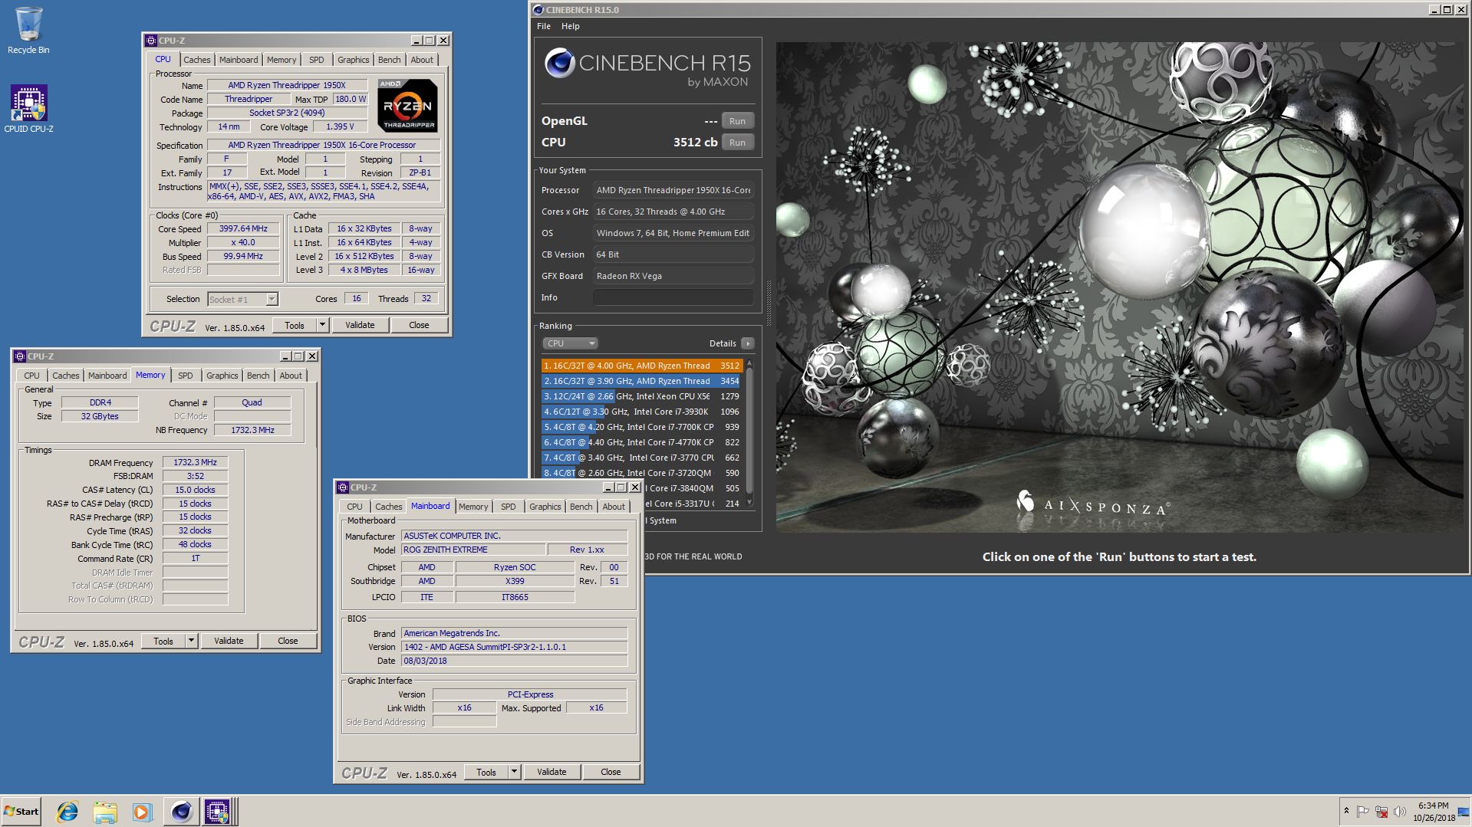Open Windows Explorer from the taskbar

click(105, 811)
